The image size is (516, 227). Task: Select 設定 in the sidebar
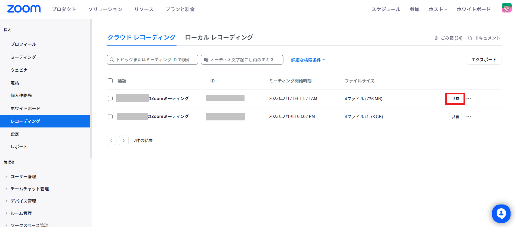(15, 134)
